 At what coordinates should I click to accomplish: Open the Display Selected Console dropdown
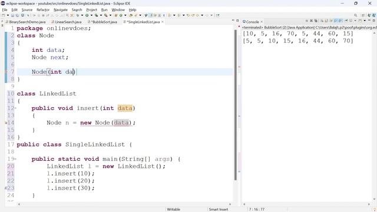click(355, 21)
